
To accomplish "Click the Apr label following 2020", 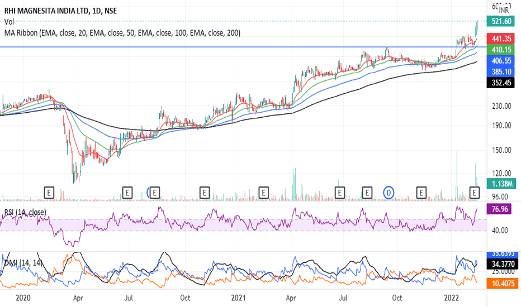I will point(78,298).
